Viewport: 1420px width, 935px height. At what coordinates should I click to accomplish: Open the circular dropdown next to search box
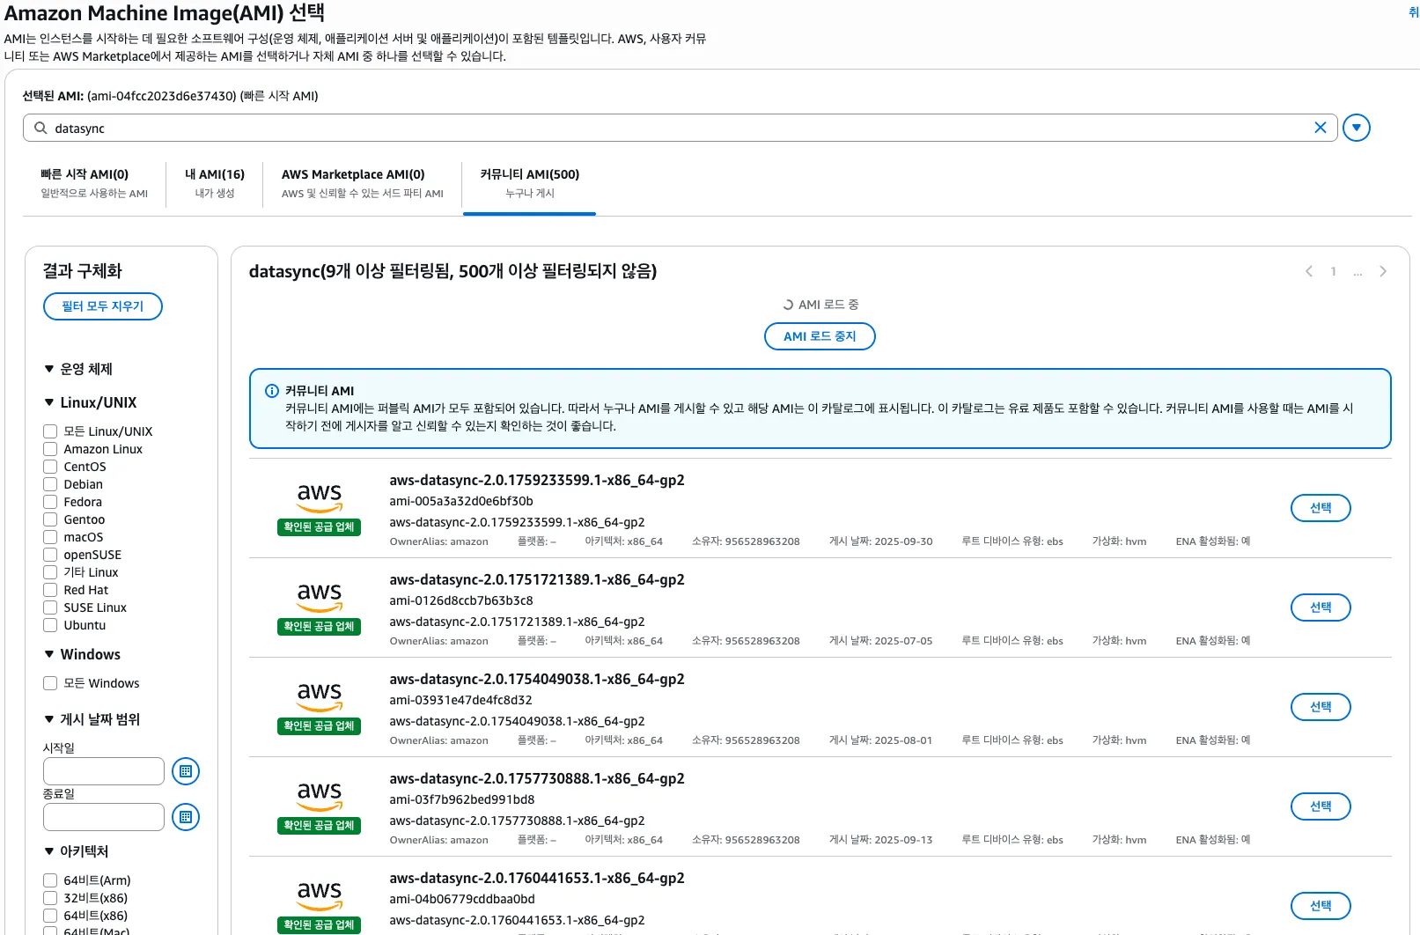1357,128
